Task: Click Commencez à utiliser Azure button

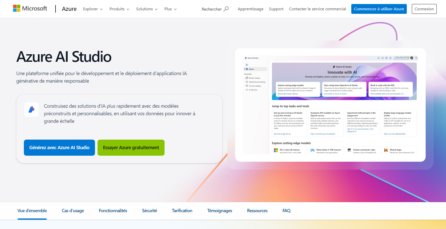Action: pos(379,9)
